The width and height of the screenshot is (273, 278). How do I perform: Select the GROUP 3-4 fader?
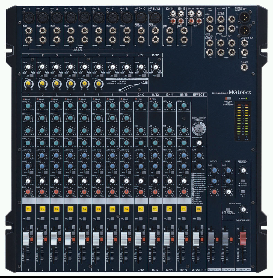[225, 239]
